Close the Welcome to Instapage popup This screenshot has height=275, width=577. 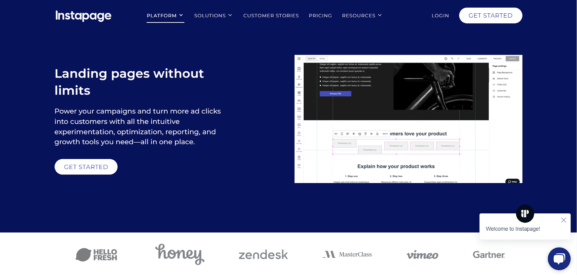(x=564, y=220)
